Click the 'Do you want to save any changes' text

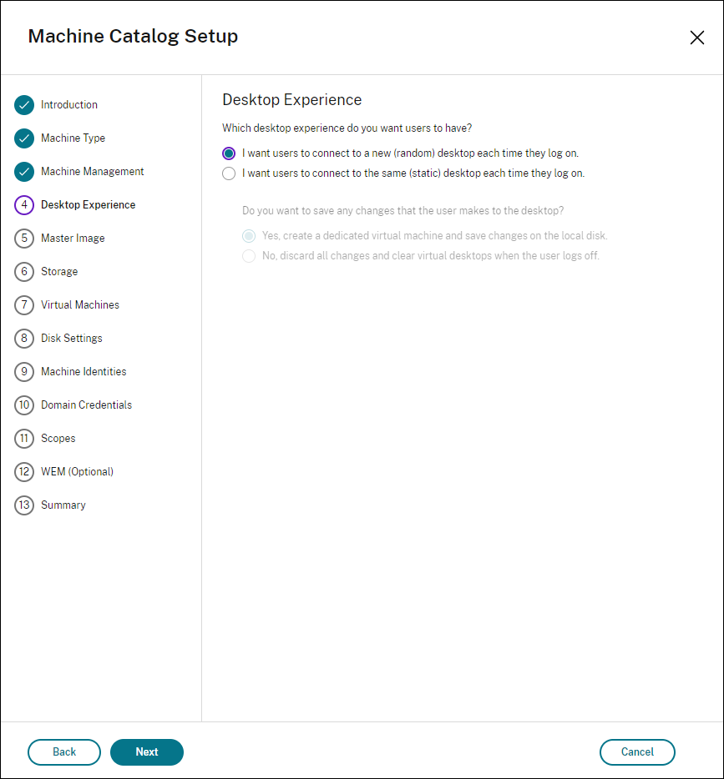[403, 211]
